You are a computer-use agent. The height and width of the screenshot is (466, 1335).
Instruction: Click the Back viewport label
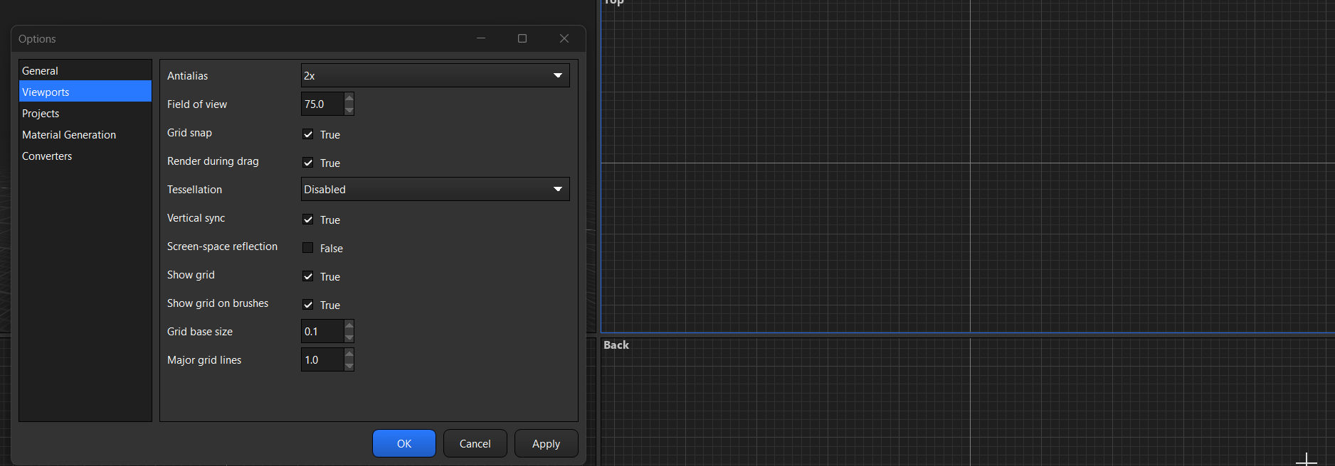click(x=616, y=345)
